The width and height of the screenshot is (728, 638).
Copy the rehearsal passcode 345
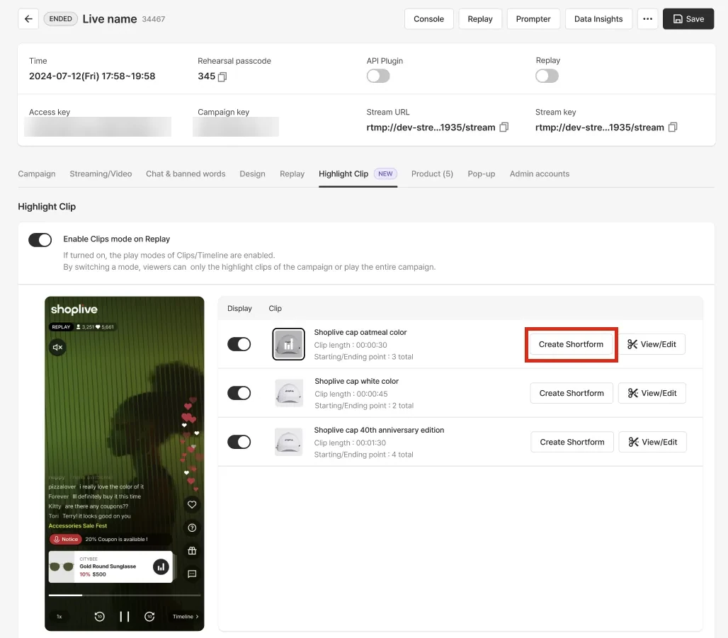pyautogui.click(x=222, y=76)
